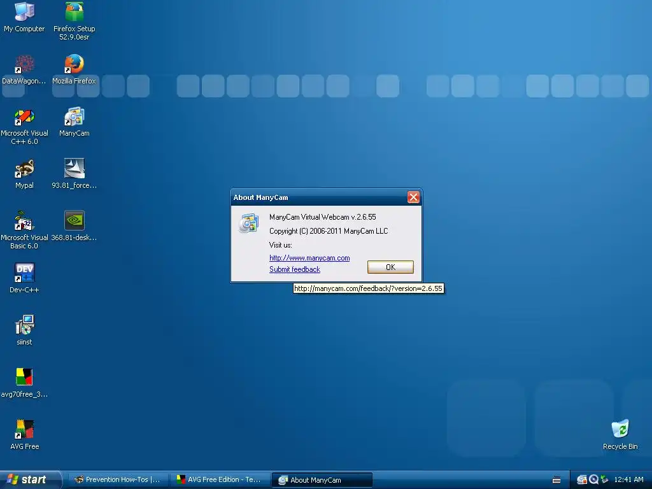Click the ManyCam logo in About dialog
652x489 pixels.
click(x=249, y=223)
